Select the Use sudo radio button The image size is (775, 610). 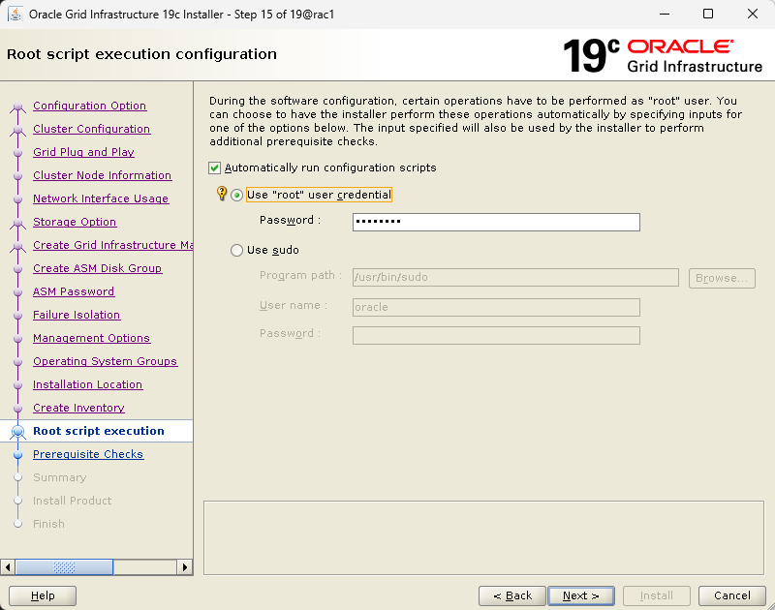(x=236, y=251)
